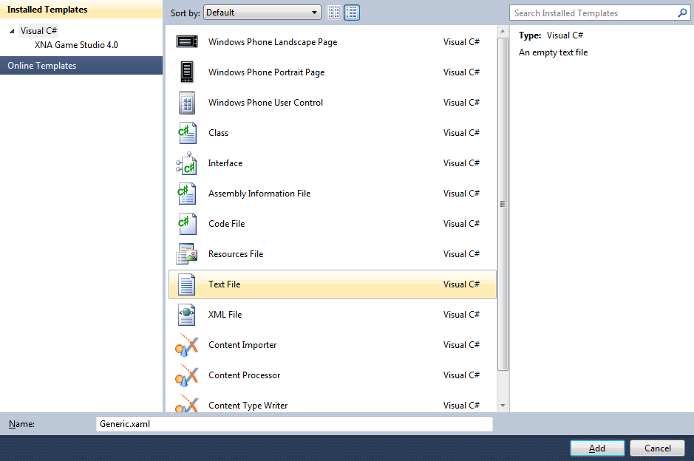Select the Text File document icon
The width and height of the screenshot is (694, 461).
click(x=187, y=284)
